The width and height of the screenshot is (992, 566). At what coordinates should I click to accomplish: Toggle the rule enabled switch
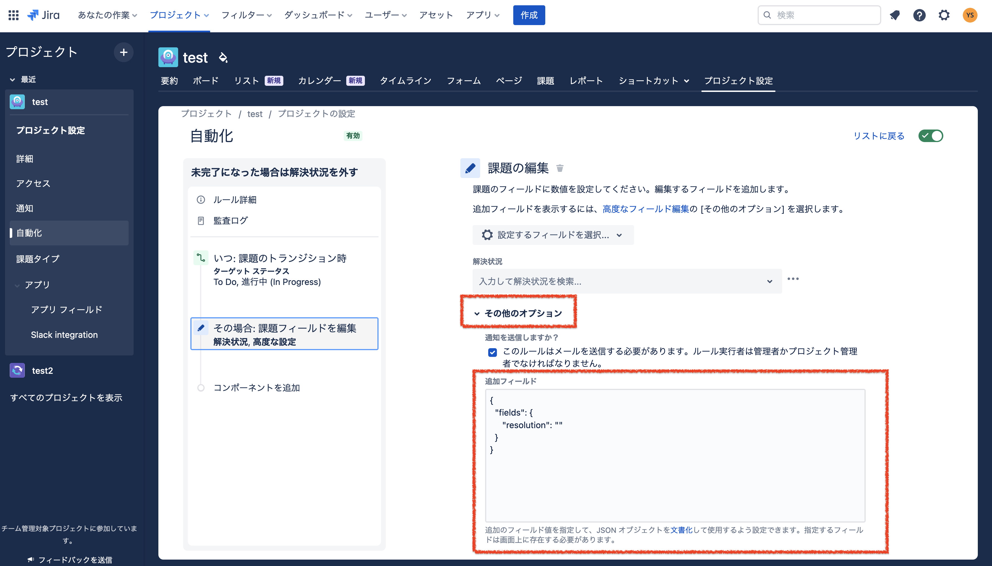pyautogui.click(x=931, y=136)
